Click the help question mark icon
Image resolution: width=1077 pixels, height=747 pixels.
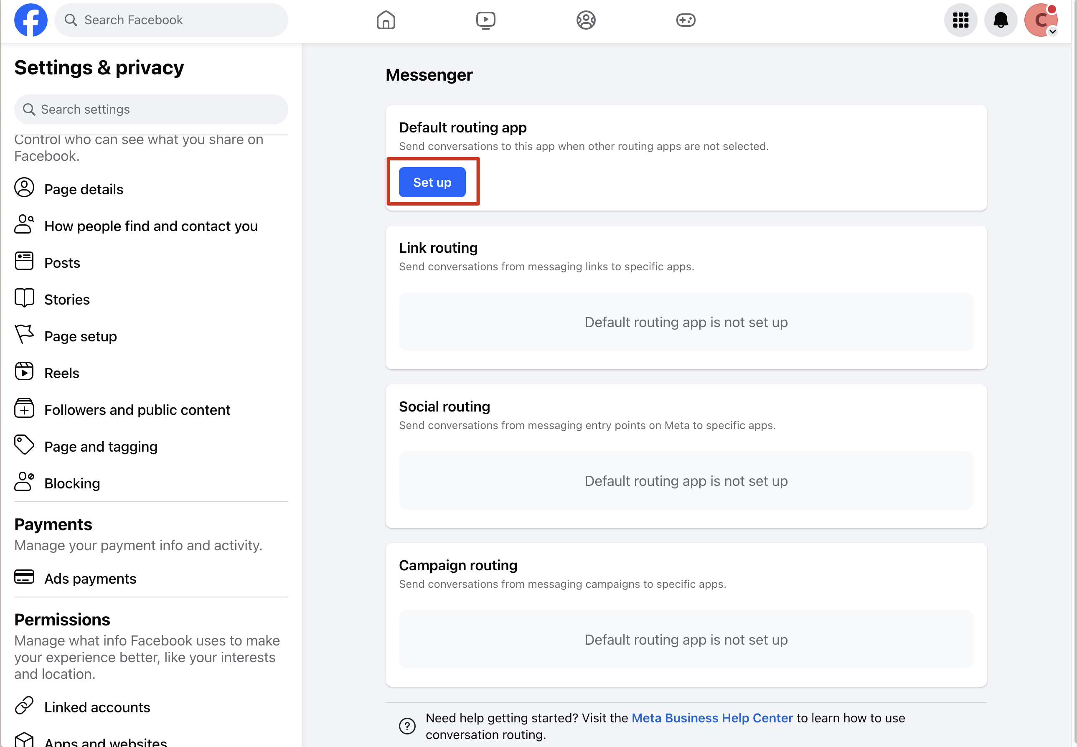pos(407,727)
